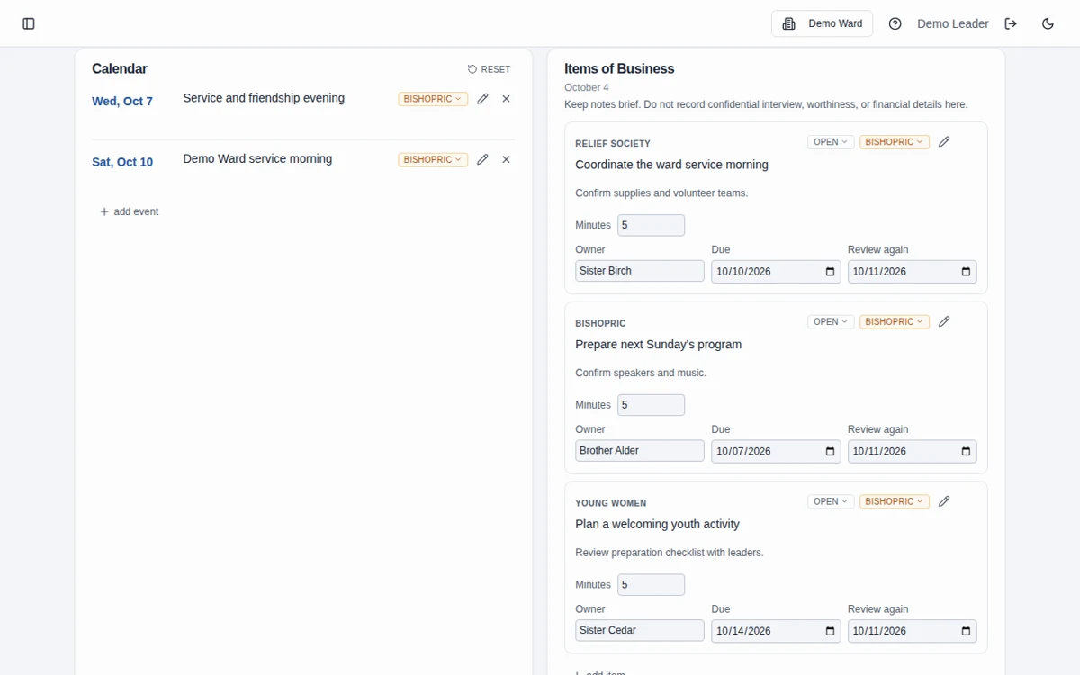Edit the Demo Ward service morning event
The width and height of the screenshot is (1080, 675).
pos(482,159)
